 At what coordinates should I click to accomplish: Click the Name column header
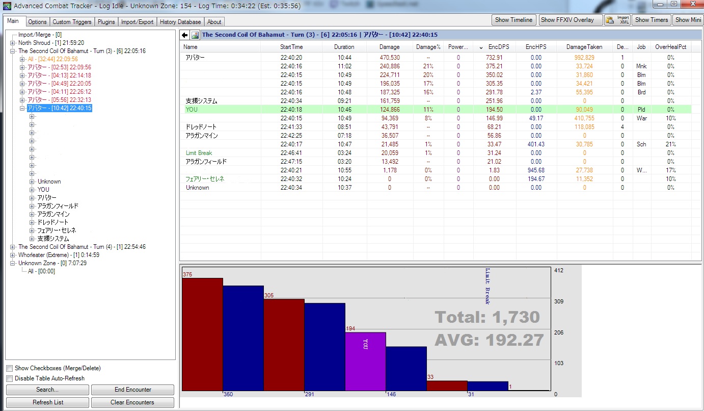(x=221, y=47)
